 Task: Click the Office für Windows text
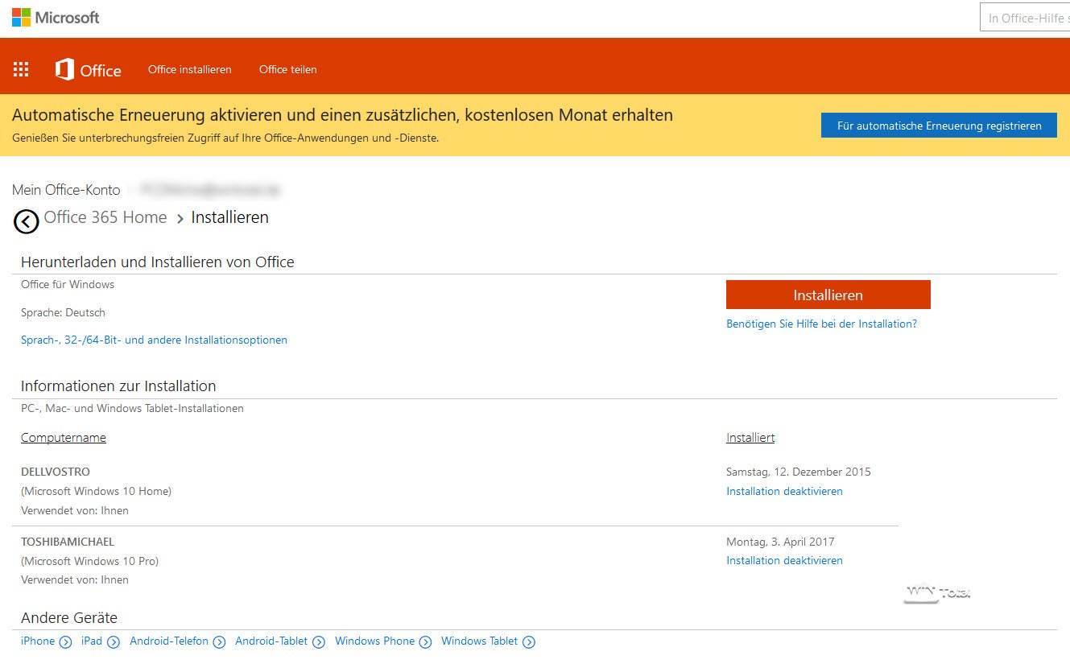click(68, 284)
